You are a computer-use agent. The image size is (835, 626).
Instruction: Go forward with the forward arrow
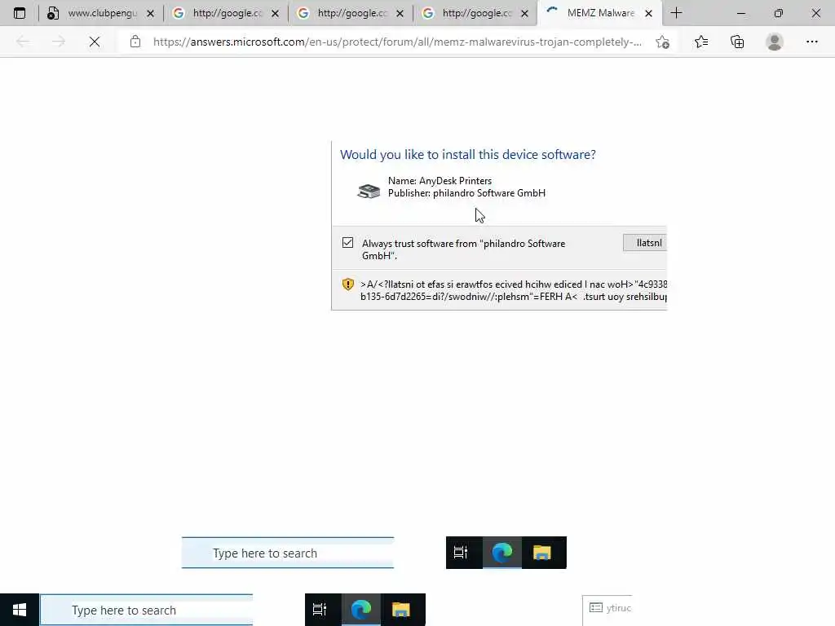point(59,42)
